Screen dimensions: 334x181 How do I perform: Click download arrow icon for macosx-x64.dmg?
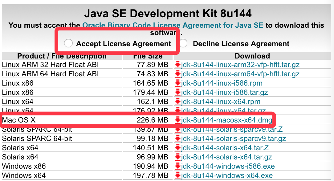178,120
